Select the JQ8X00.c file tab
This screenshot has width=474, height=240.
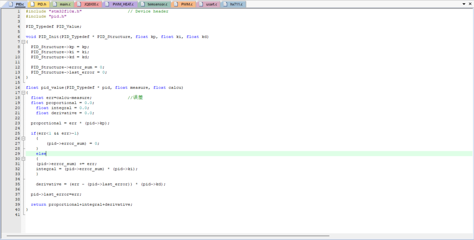point(88,4)
